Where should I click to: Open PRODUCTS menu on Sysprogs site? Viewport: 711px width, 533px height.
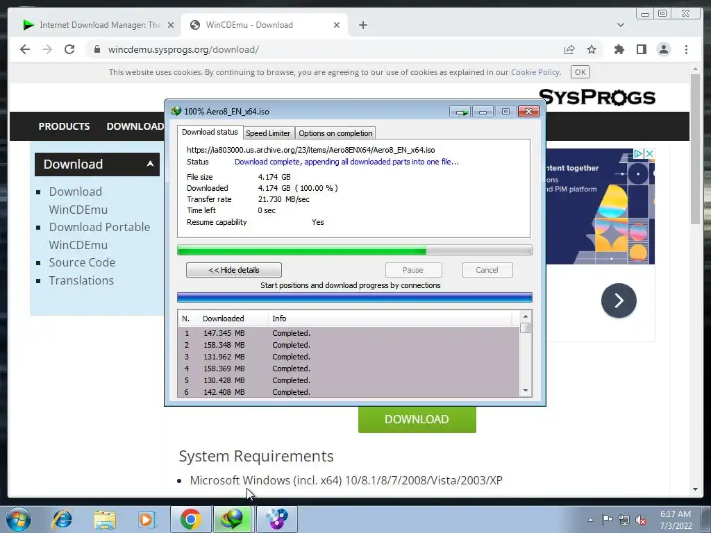pos(64,126)
